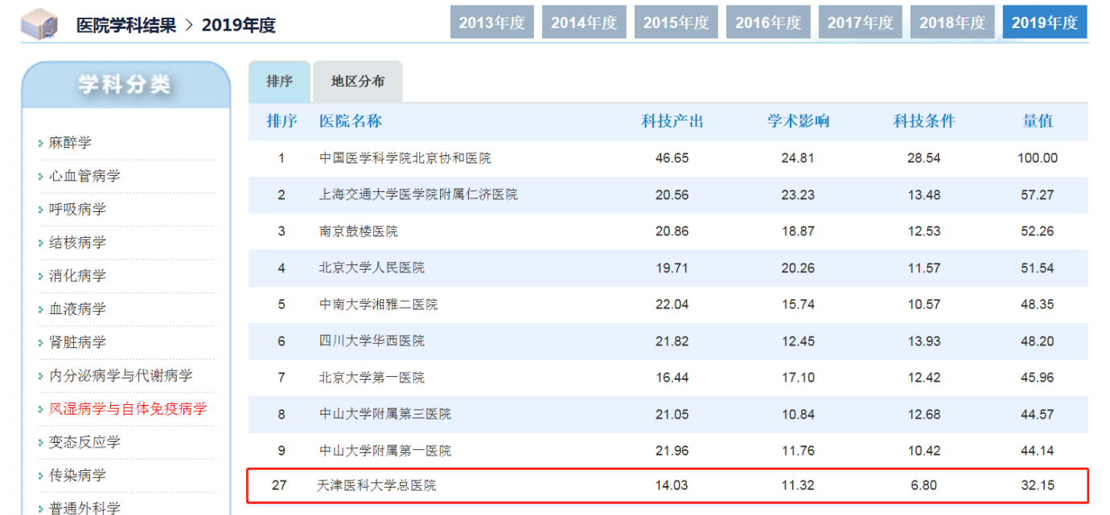Select 结核病学 in the subject list

pyautogui.click(x=77, y=243)
